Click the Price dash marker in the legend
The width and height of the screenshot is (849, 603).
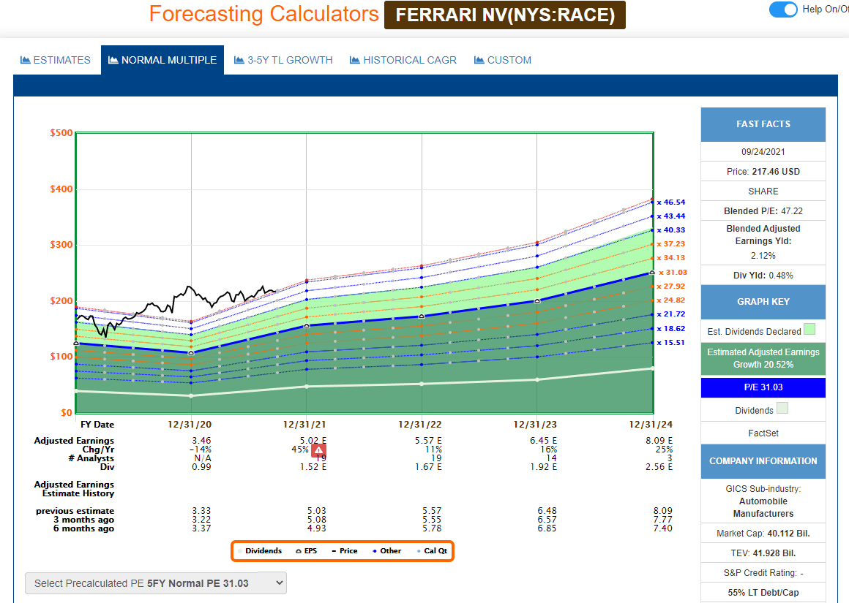(x=334, y=551)
